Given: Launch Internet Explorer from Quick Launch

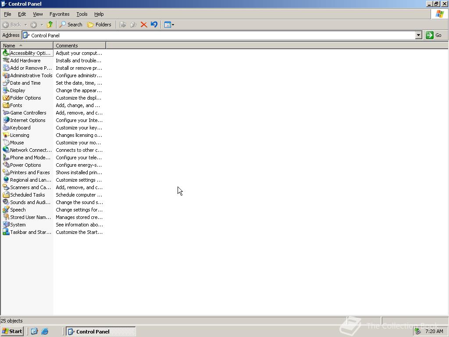Looking at the screenshot, I should [x=45, y=331].
